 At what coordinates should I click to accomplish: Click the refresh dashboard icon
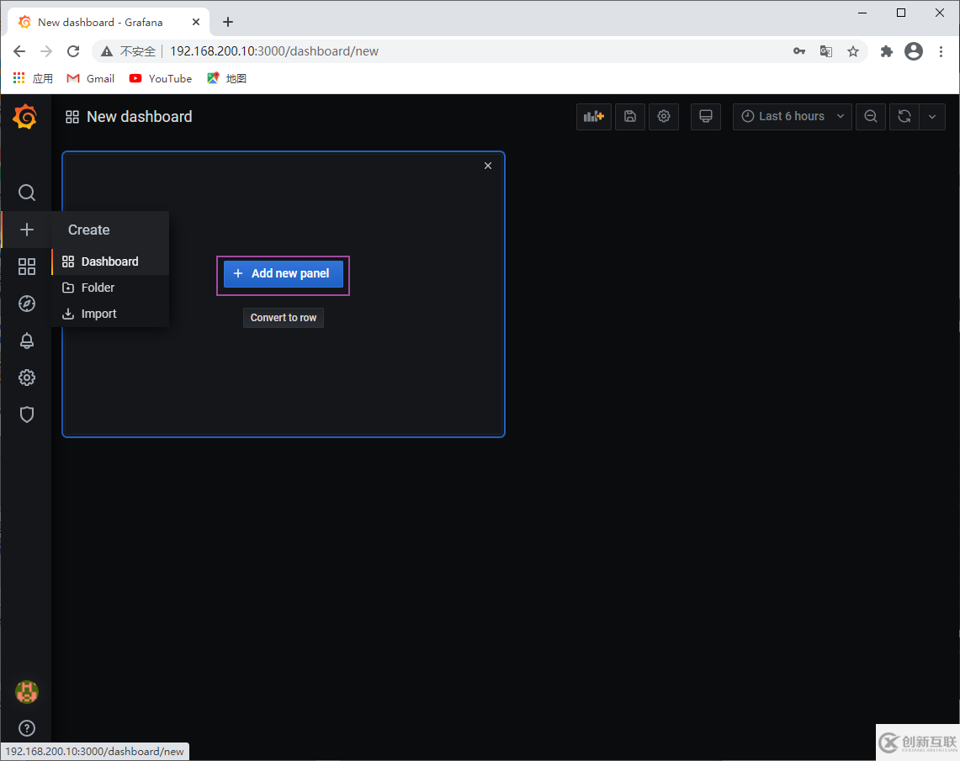coord(904,116)
